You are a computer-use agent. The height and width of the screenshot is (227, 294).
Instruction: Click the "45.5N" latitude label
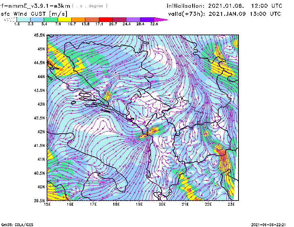pos(39,35)
